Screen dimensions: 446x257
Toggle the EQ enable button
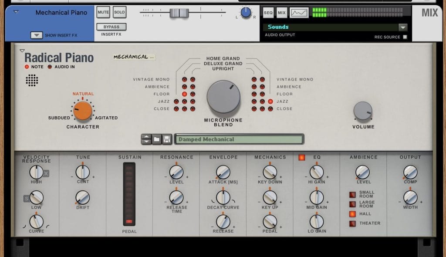tap(301, 157)
